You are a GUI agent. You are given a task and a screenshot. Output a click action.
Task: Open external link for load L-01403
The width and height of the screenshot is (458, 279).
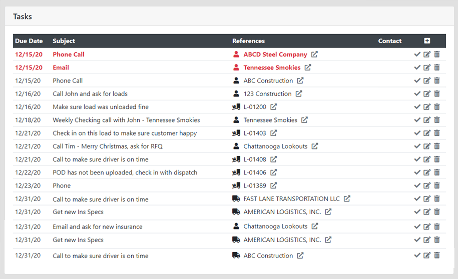coord(273,133)
